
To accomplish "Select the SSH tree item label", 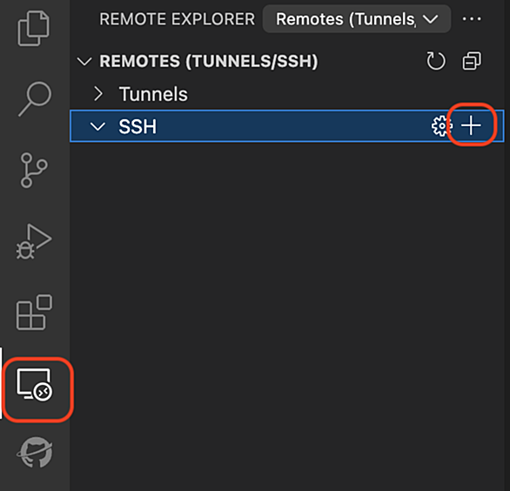I will pyautogui.click(x=138, y=126).
